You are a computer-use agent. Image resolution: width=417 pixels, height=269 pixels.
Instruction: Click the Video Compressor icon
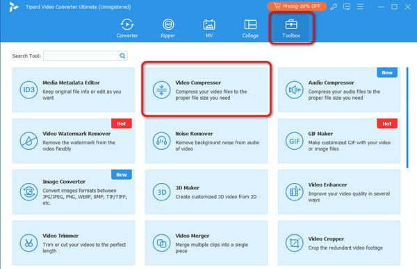click(161, 90)
